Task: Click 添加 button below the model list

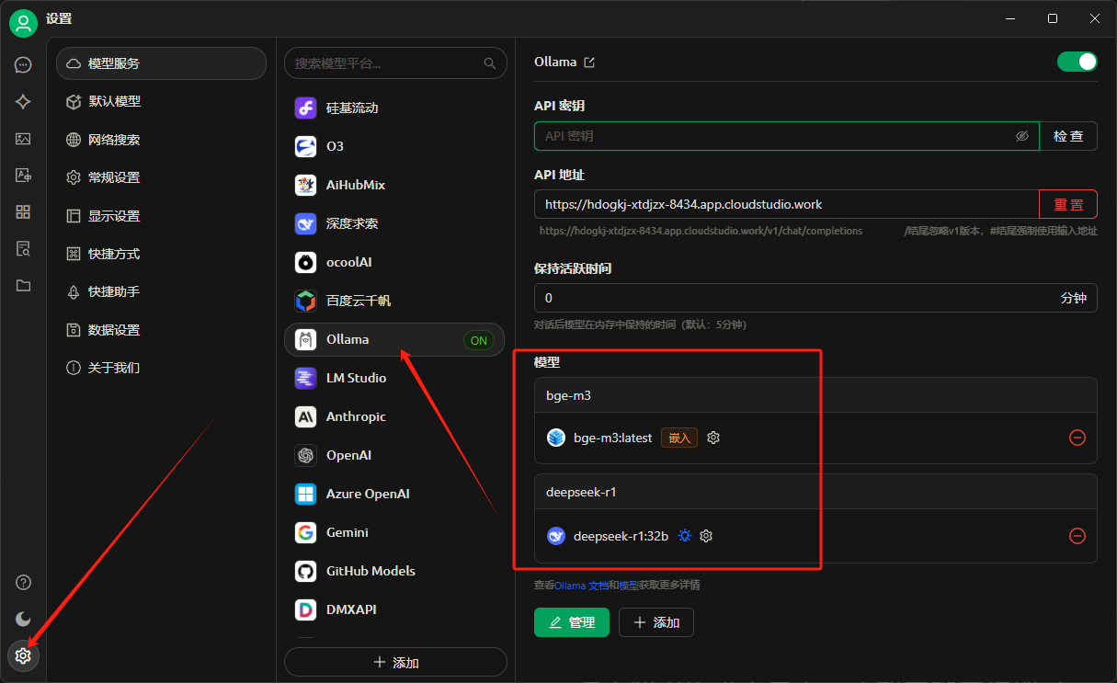Action: click(x=656, y=622)
